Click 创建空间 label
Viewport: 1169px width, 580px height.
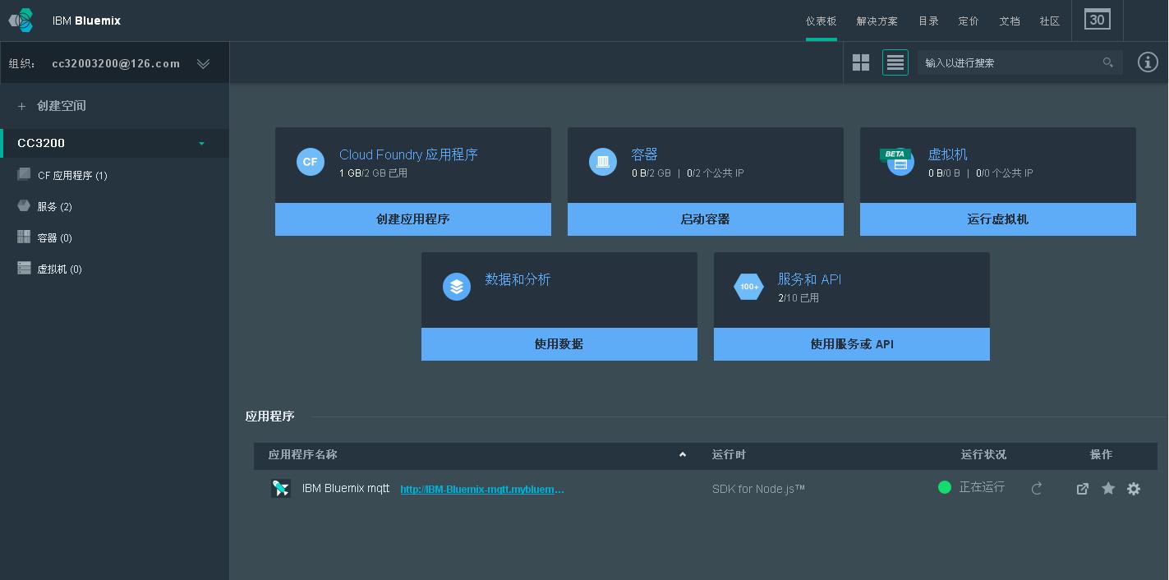click(62, 106)
